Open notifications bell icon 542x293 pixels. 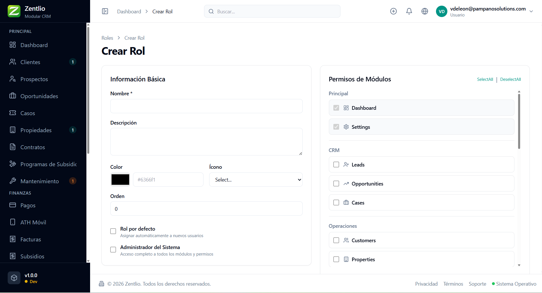click(409, 11)
